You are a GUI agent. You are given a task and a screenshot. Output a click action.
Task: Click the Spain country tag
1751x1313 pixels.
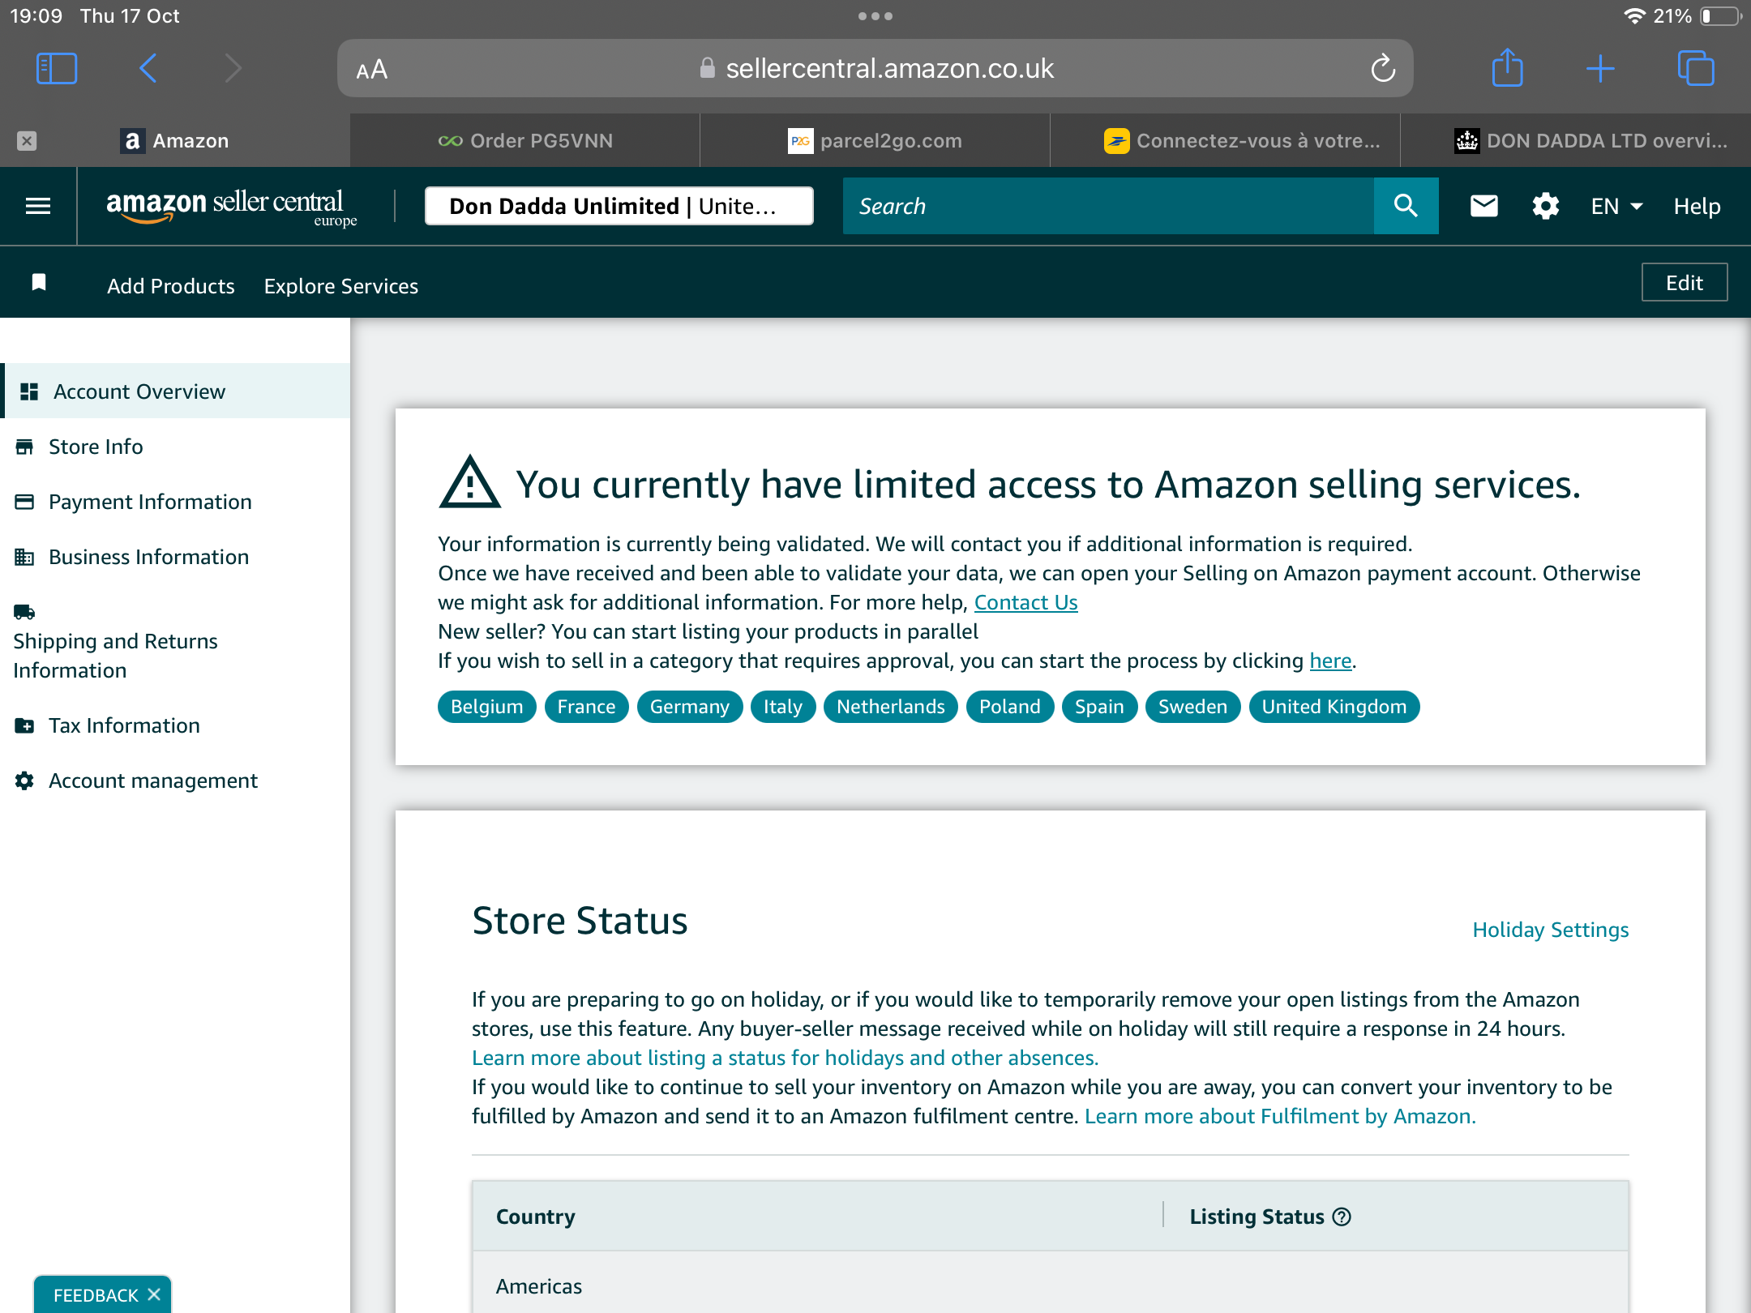coord(1099,707)
